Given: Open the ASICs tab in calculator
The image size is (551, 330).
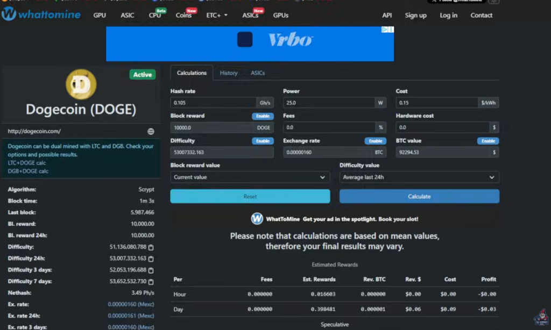Looking at the screenshot, I should click(x=258, y=73).
